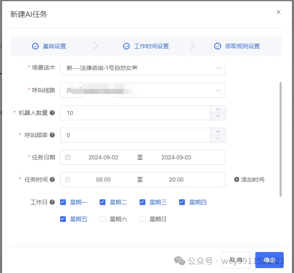
Task: Uncheck the 星期三 checkbox
Action: coord(142,202)
